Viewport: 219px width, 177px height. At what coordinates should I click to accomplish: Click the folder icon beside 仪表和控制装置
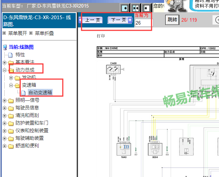click(11, 131)
